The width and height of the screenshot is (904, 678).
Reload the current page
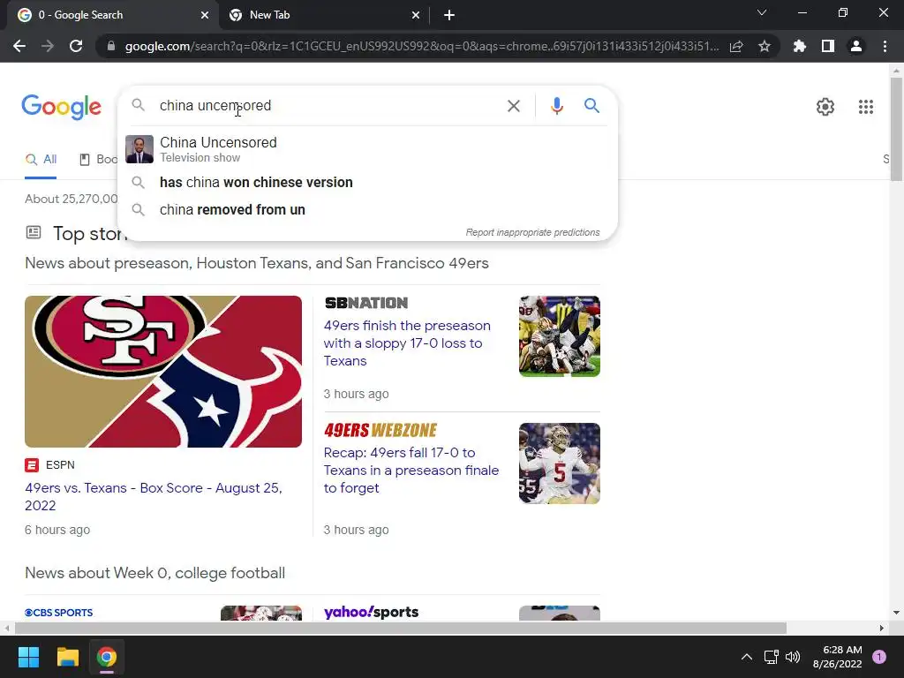(x=76, y=46)
